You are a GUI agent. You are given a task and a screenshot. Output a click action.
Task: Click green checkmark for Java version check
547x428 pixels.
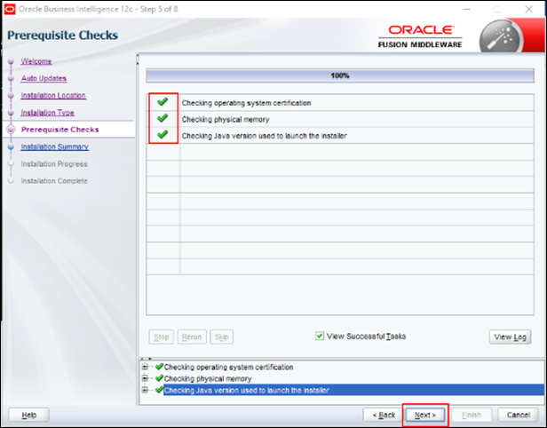click(x=163, y=135)
